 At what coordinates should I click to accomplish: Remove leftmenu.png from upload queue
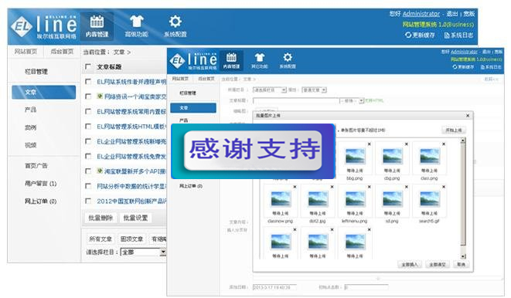[370, 187]
